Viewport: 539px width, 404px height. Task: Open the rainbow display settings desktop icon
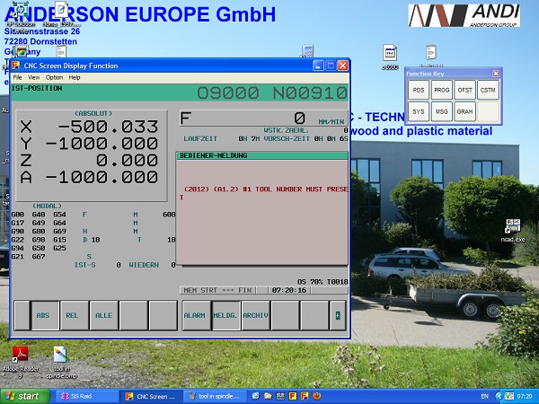pyautogui.click(x=21, y=51)
